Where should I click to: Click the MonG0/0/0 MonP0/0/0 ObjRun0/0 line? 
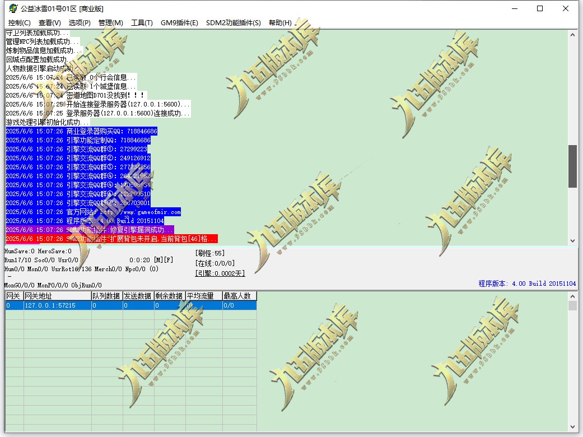(x=53, y=285)
